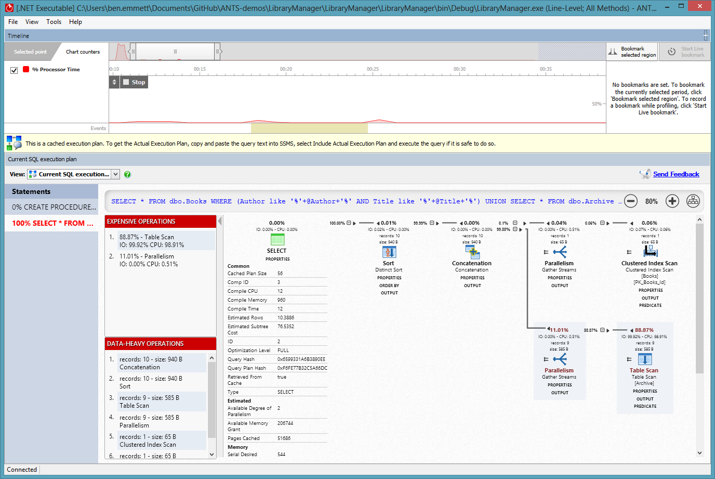Click Start Live bookmark button

click(685, 51)
